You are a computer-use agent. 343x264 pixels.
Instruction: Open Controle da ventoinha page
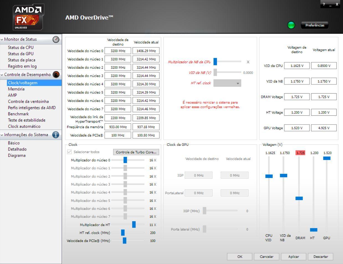pyautogui.click(x=28, y=102)
